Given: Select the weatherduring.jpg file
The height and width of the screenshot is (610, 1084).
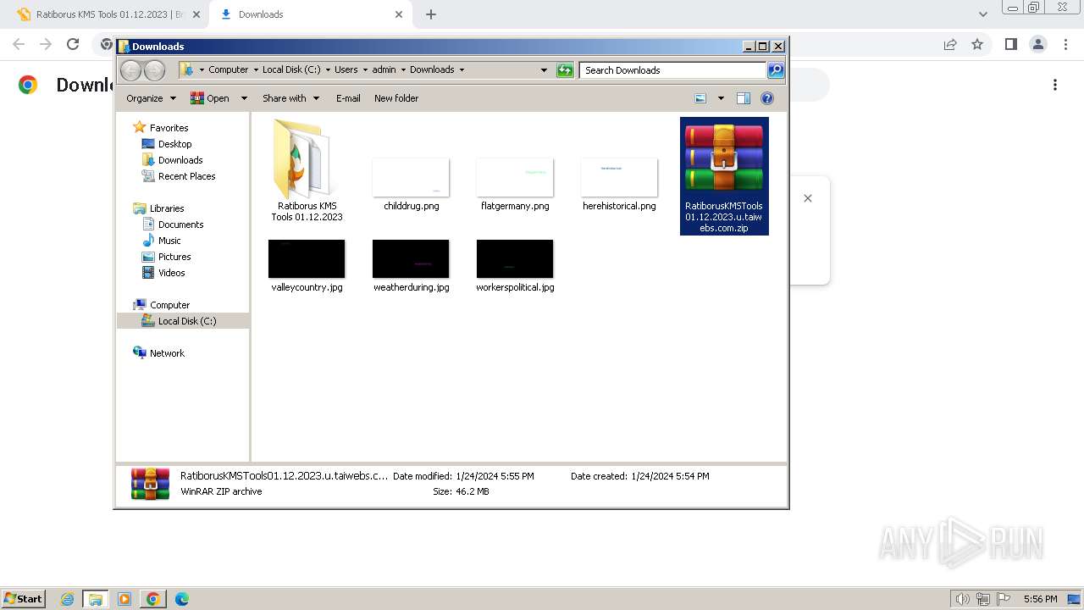Looking at the screenshot, I should pos(411,266).
